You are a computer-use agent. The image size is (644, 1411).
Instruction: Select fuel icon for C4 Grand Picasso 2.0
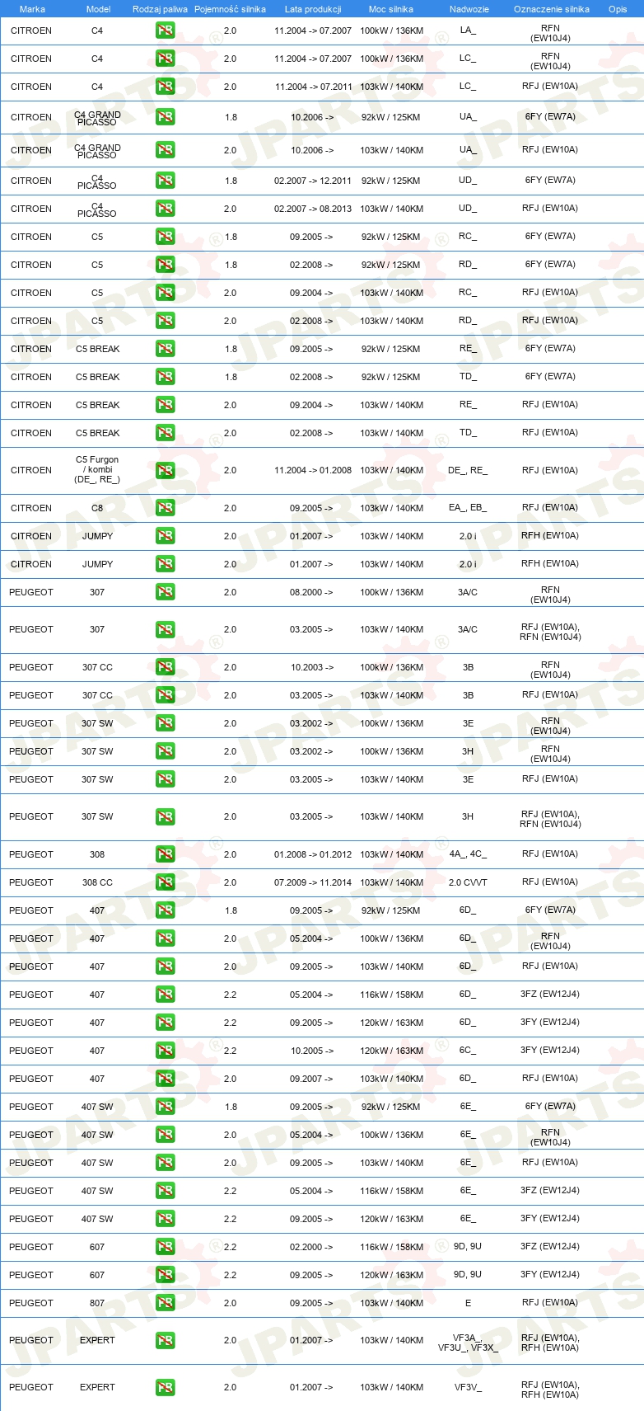pyautogui.click(x=166, y=150)
